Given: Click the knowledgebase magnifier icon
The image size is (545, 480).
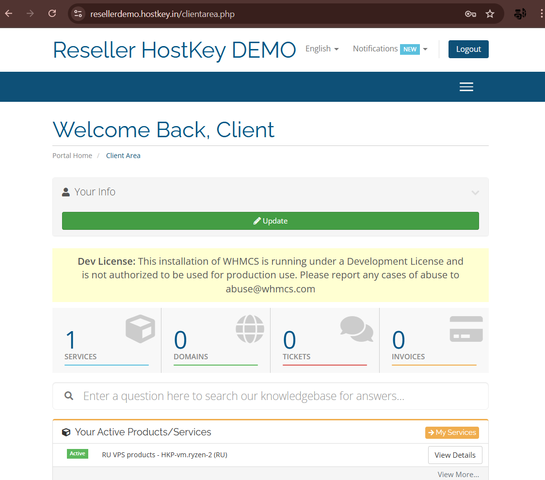Looking at the screenshot, I should point(69,396).
